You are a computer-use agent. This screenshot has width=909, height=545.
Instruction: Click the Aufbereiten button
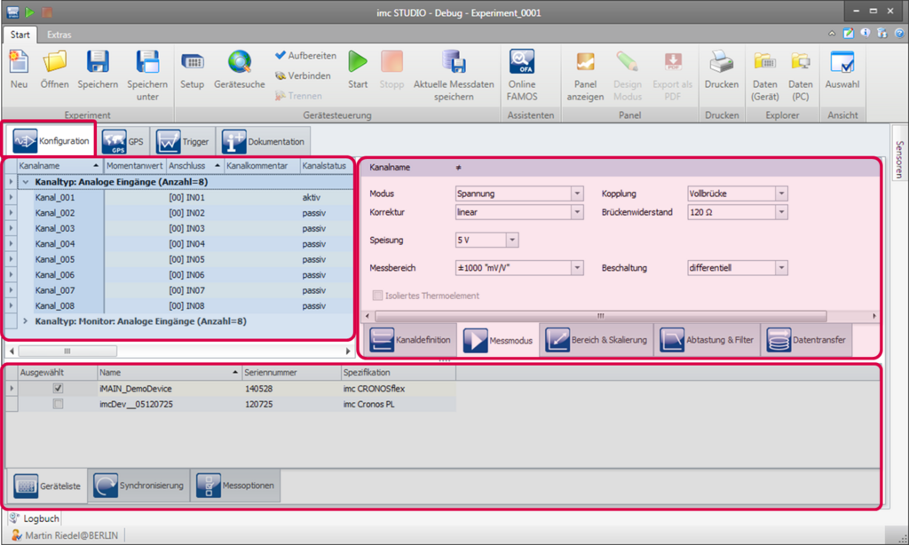pyautogui.click(x=305, y=56)
